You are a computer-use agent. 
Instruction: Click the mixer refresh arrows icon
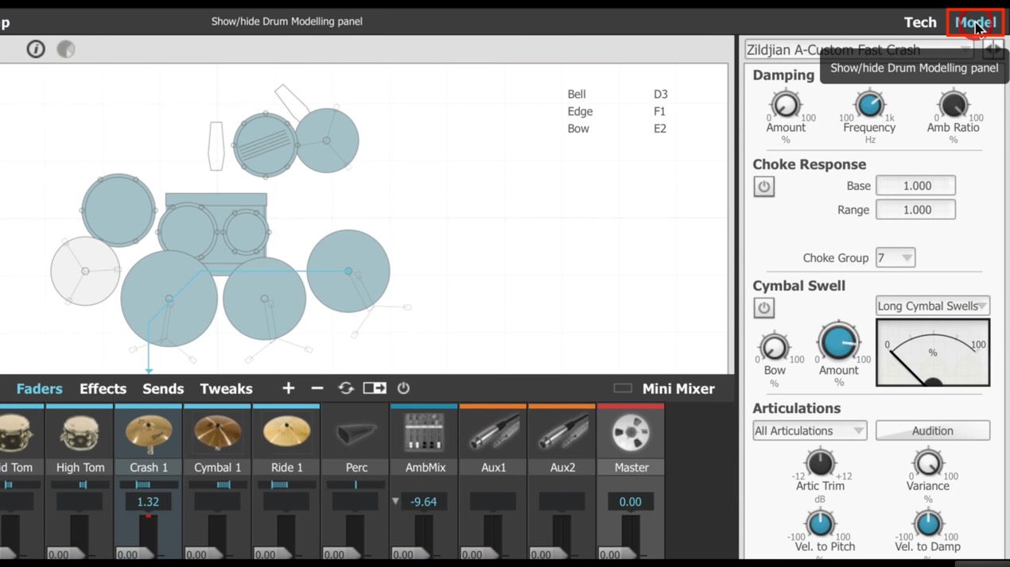(x=346, y=388)
